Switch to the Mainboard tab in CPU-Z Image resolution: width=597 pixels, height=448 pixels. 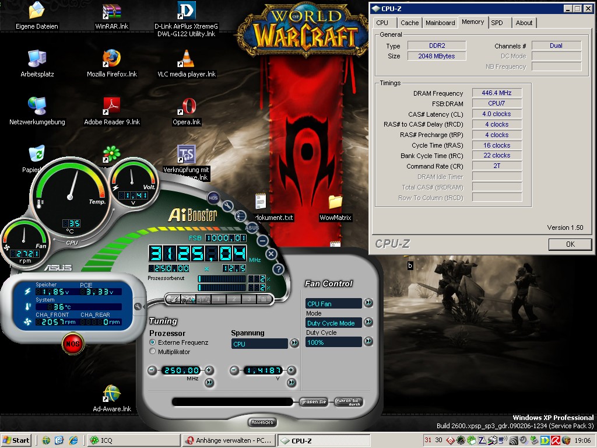pos(440,23)
